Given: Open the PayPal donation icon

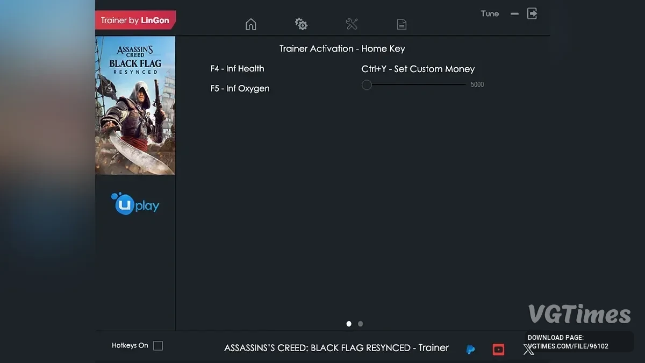Looking at the screenshot, I should coord(470,350).
